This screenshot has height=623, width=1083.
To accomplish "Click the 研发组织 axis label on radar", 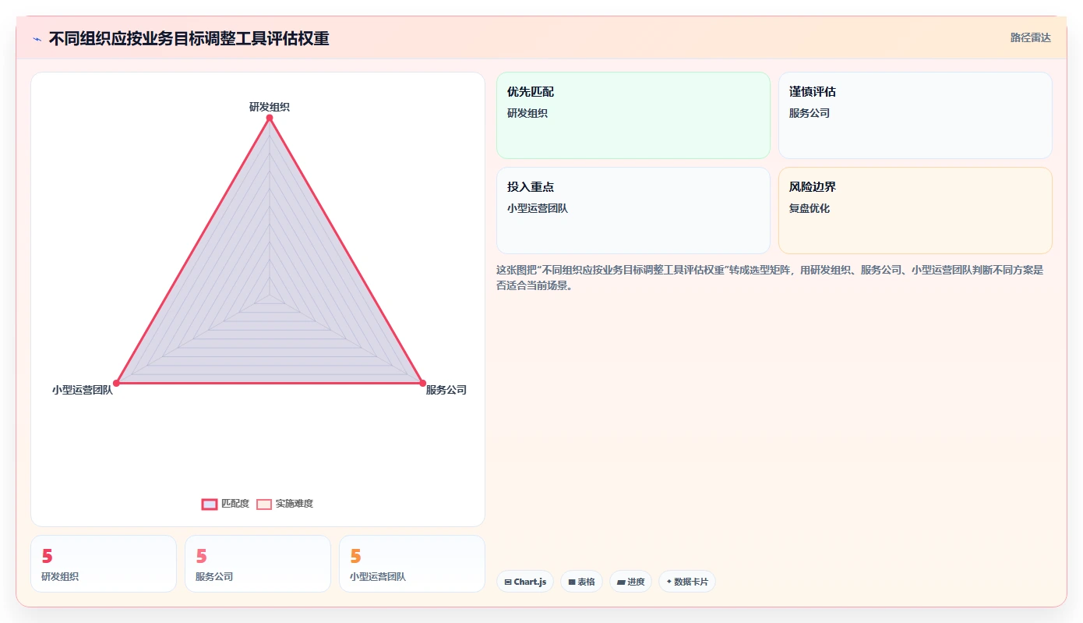I will (x=270, y=107).
